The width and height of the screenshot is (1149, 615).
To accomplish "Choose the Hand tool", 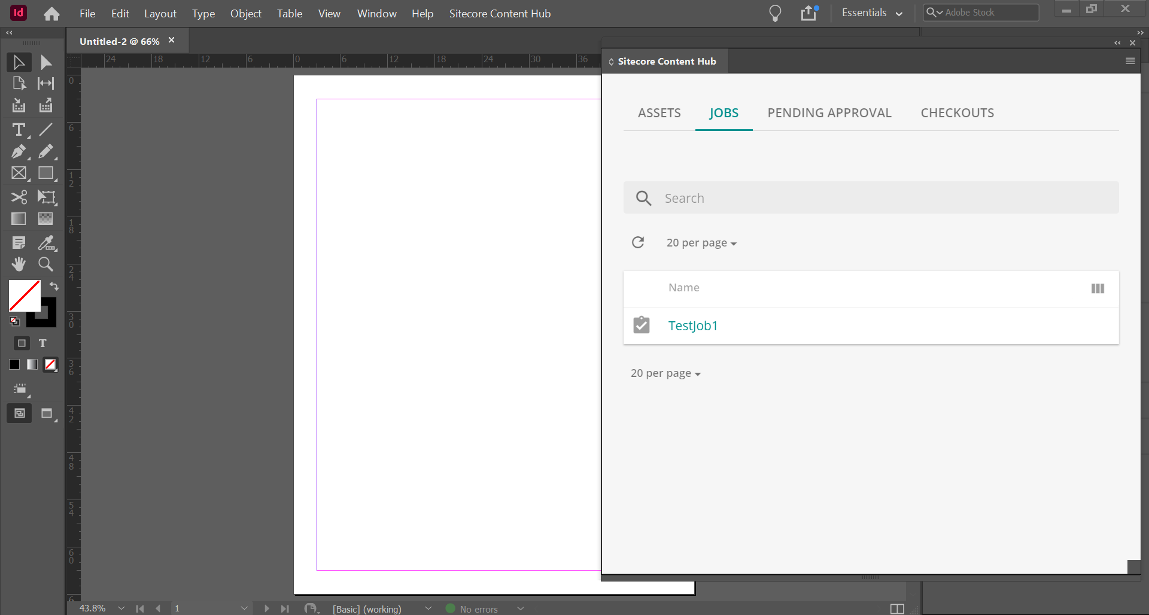I will tap(19, 264).
